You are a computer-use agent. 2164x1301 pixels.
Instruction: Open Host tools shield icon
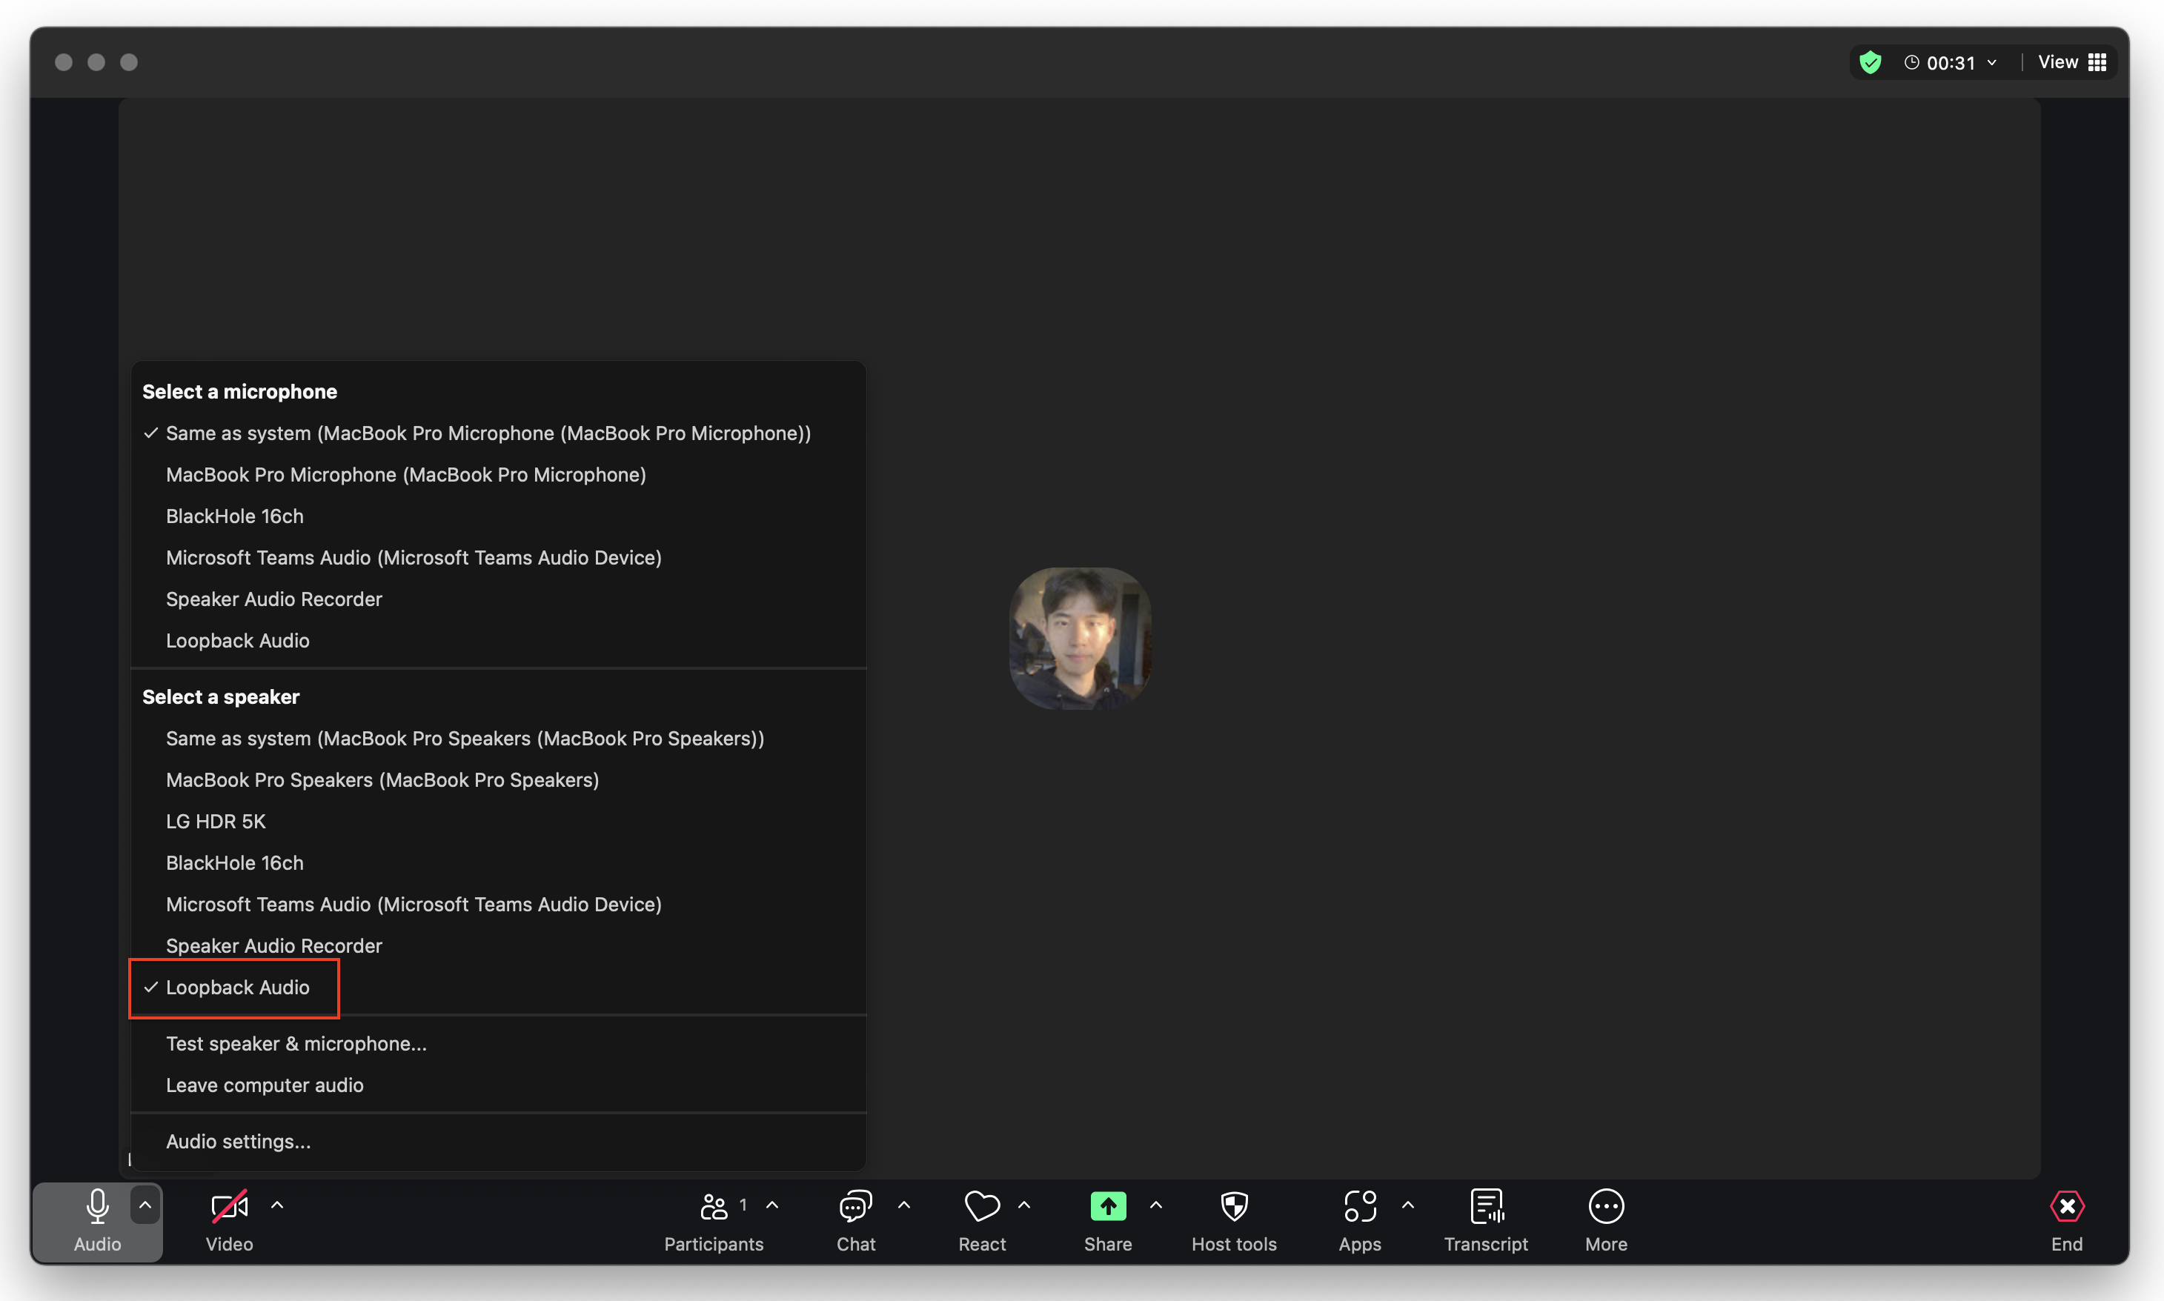click(1234, 1207)
